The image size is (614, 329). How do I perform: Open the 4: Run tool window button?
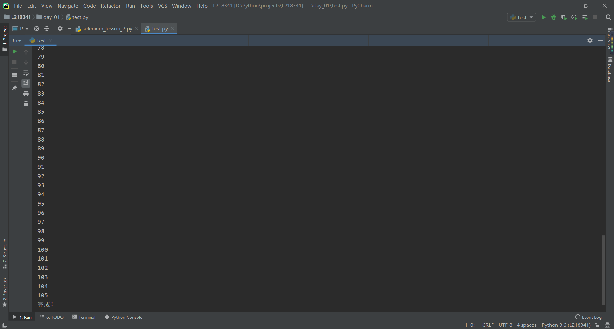[x=22, y=317]
